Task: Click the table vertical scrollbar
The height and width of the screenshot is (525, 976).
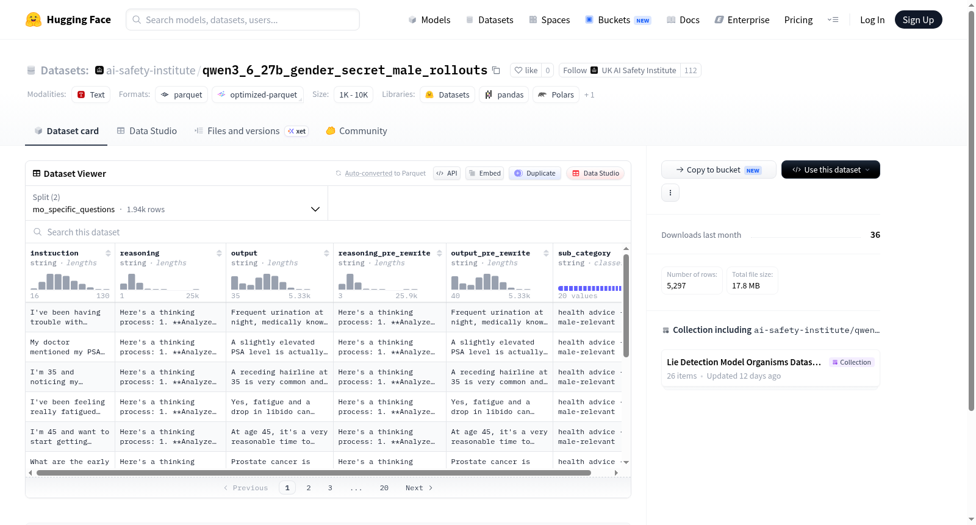Action: coord(626,306)
